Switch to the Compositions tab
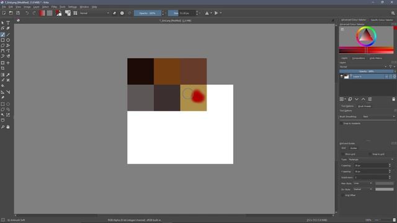 (359, 58)
